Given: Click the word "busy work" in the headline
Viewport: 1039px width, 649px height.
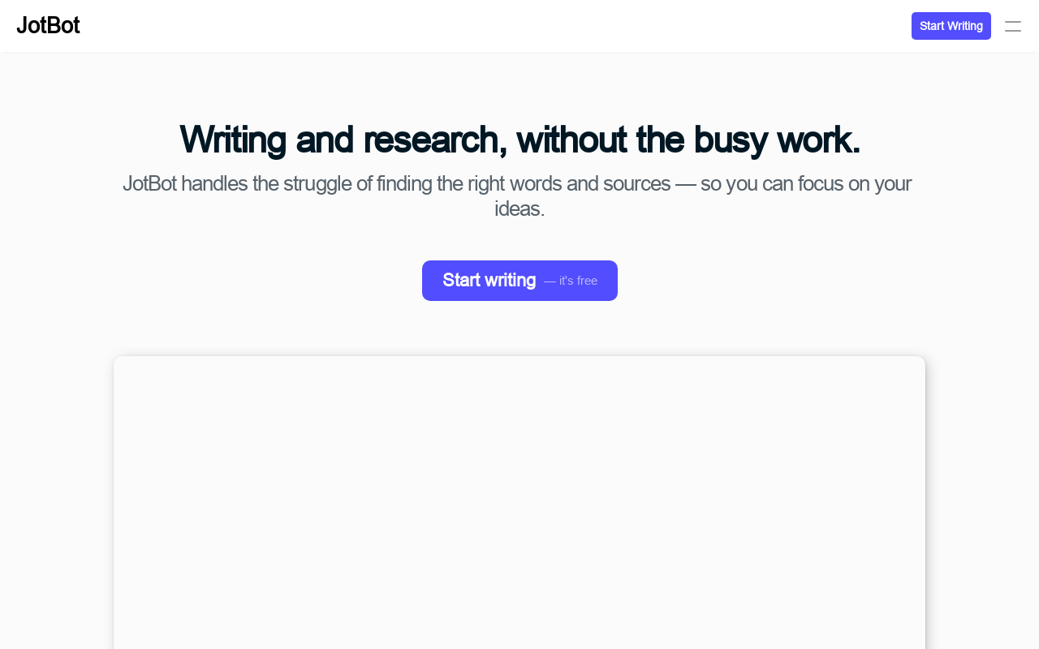Looking at the screenshot, I should click(776, 140).
